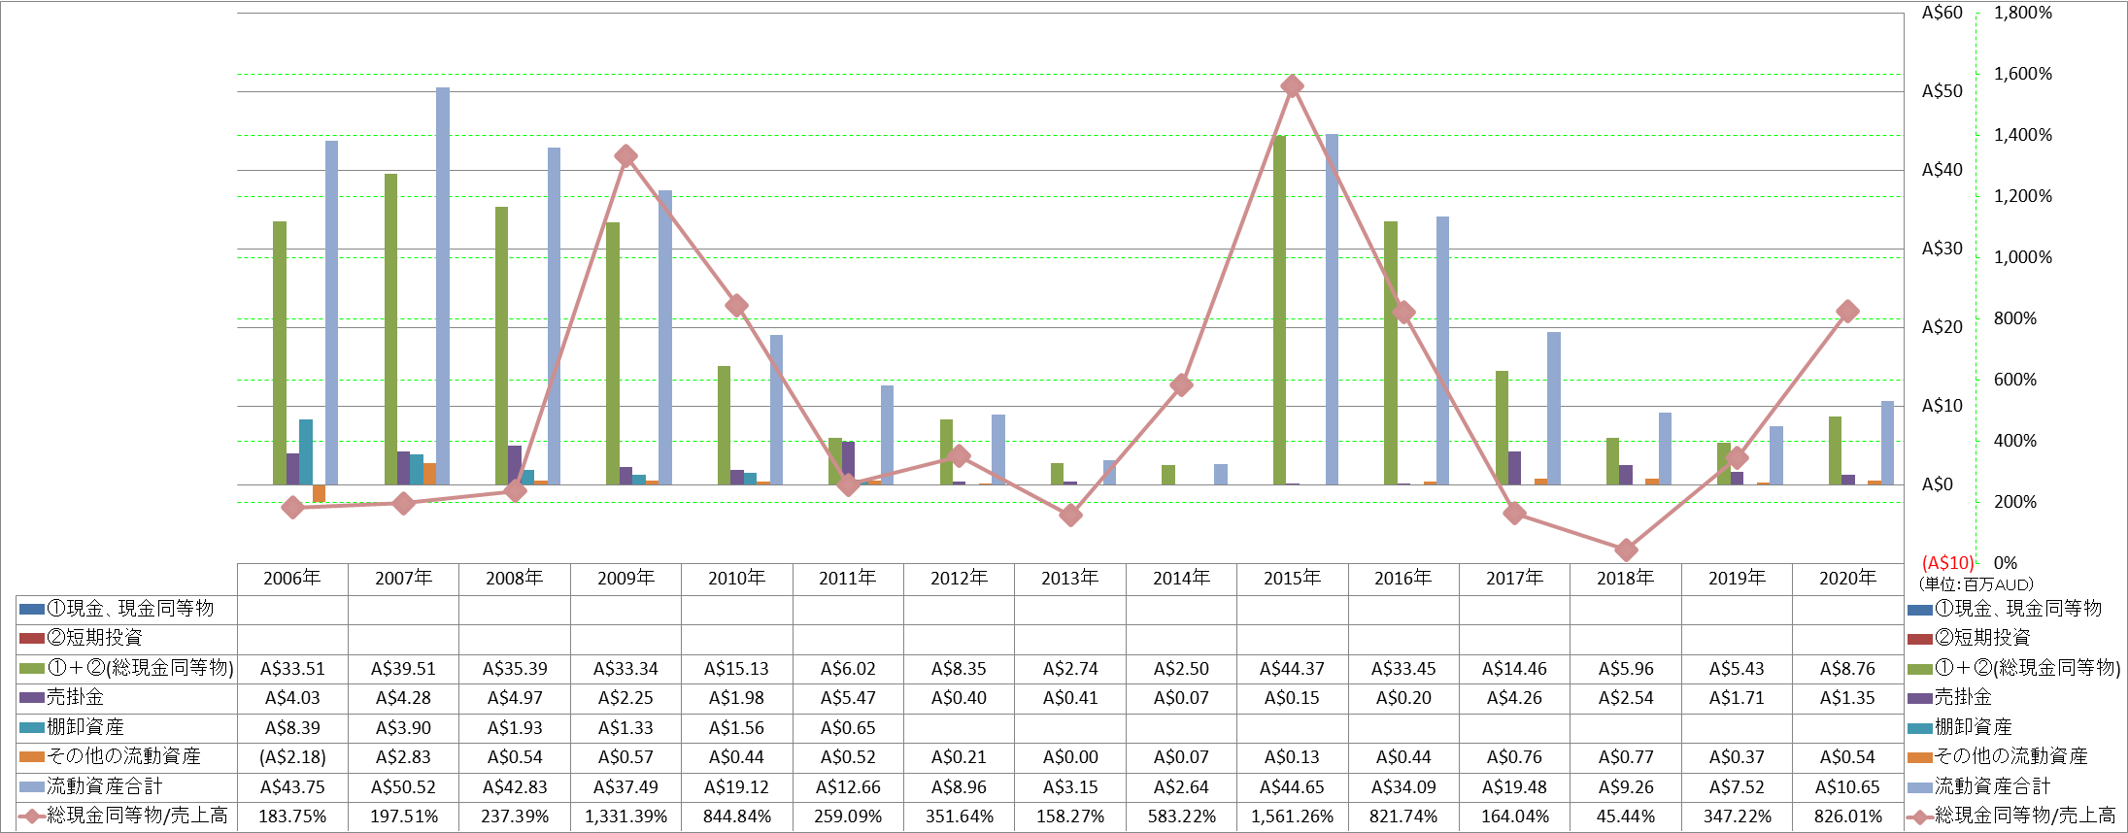This screenshot has height=833, width=2128.
Task: Click the cell value A$0.00
Action: (x=1070, y=757)
